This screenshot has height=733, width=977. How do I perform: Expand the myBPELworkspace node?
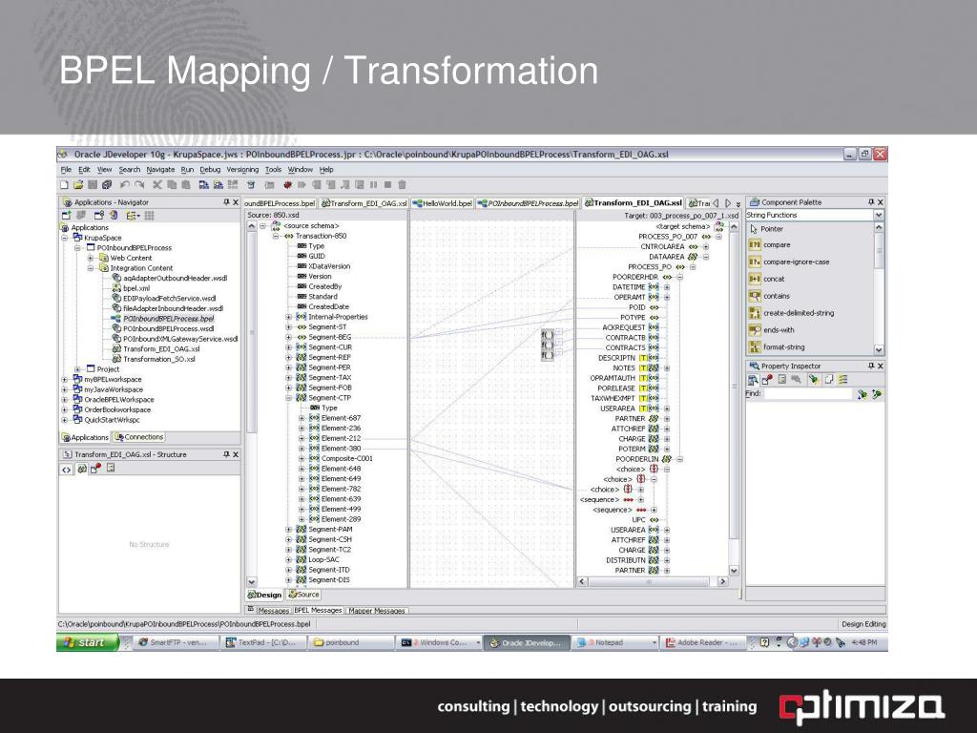point(64,380)
